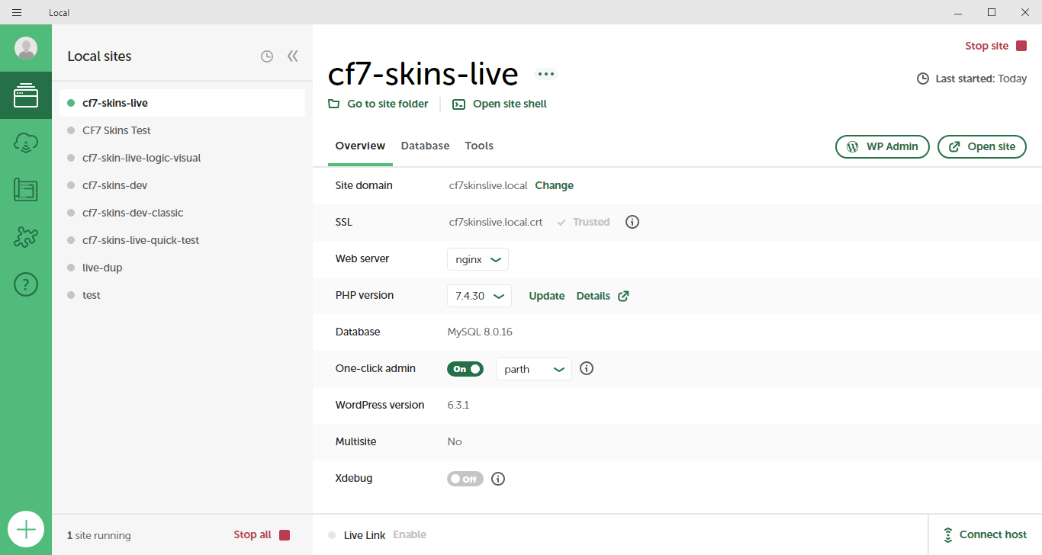This screenshot has width=1042, height=555.
Task: Click the WP Admin button
Action: coord(883,146)
